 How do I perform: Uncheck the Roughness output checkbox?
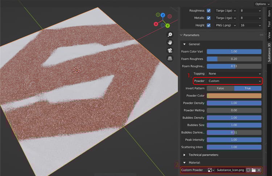click(209, 11)
